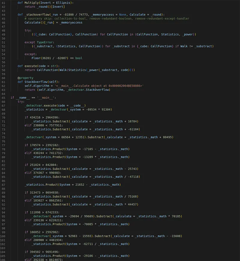Click the '@property' decorator
Viewport: 240px width, 261px height.
25,78
